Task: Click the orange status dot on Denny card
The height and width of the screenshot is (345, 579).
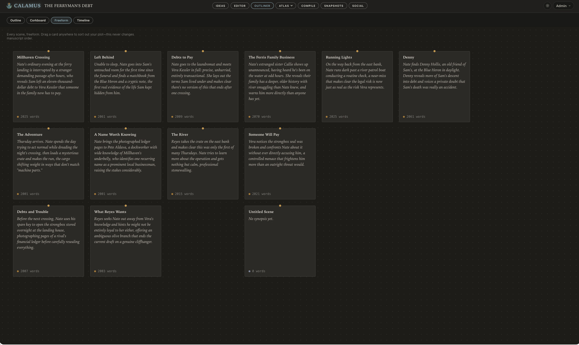Action: tap(404, 117)
